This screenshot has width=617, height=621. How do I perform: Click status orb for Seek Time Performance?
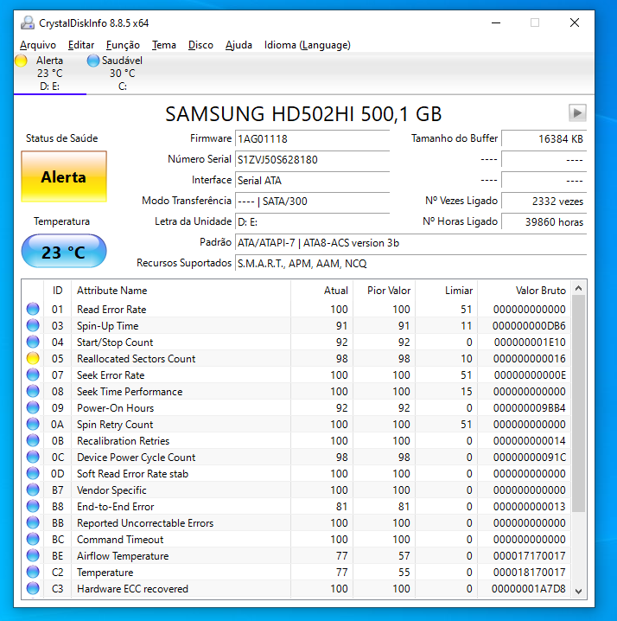[33, 391]
